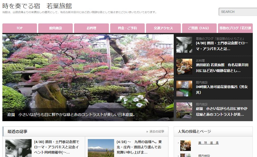The width and height of the screenshot is (257, 157).
Task: Open the 館内施設 link in popular posts
Action: [204, 155]
